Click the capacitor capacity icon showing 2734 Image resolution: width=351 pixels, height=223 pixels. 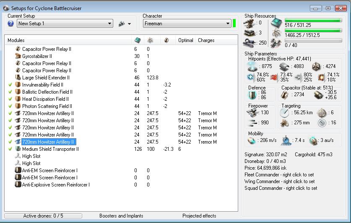284,95
